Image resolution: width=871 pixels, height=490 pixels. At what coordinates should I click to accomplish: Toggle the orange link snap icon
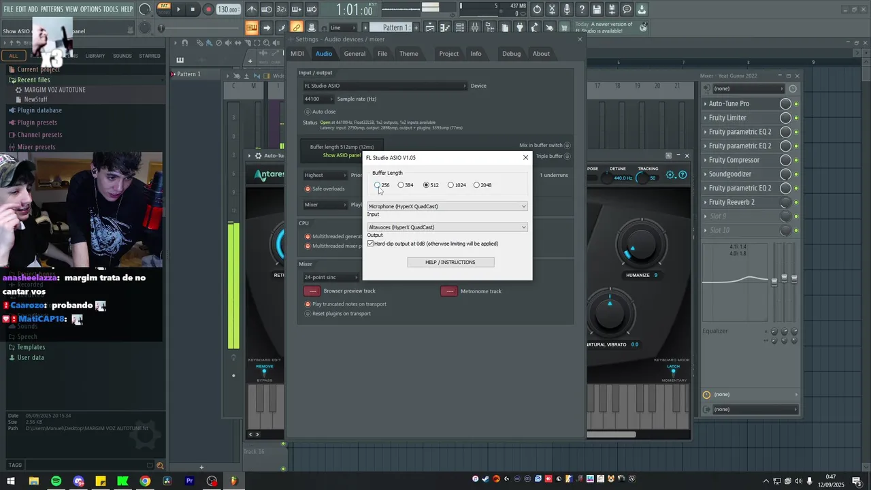pos(296,28)
